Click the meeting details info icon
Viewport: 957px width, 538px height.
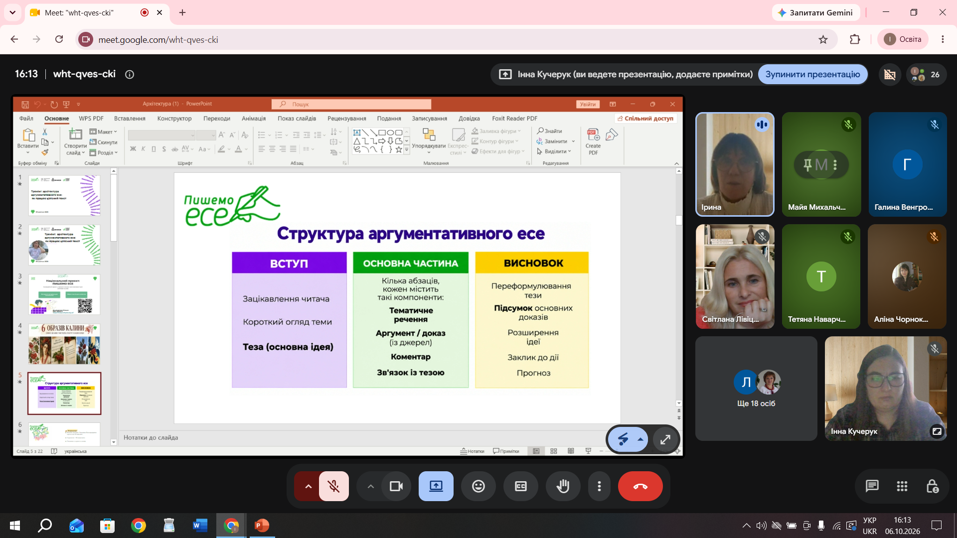pos(130,75)
